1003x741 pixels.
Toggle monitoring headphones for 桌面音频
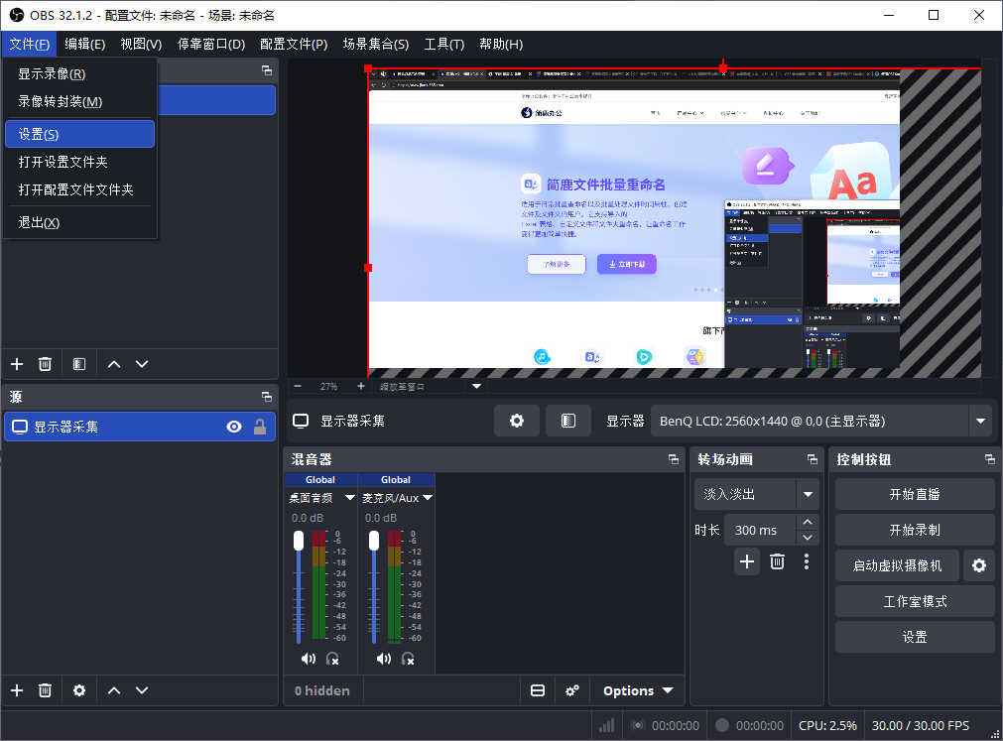pos(332,659)
